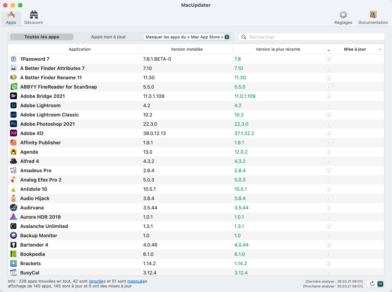Click the Backup Monitor icon
Image resolution: width=392 pixels, height=292 pixels.
coord(13,235)
